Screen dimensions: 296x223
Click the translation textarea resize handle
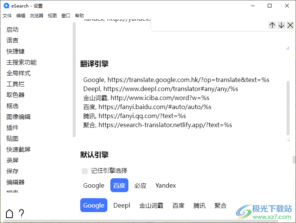288,140
